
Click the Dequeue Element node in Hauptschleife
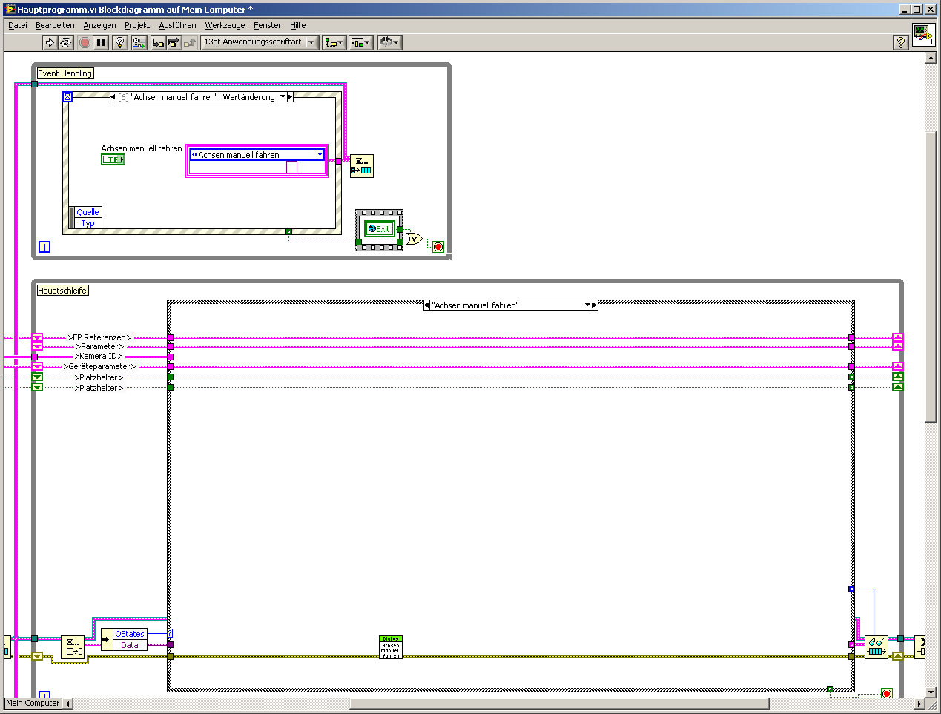tap(73, 647)
